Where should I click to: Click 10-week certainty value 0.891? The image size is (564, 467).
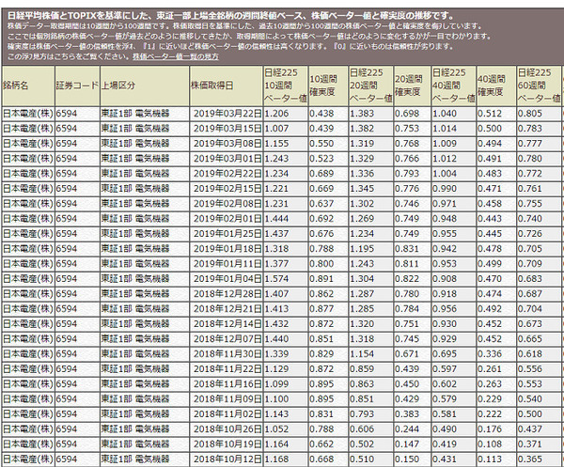click(x=328, y=279)
